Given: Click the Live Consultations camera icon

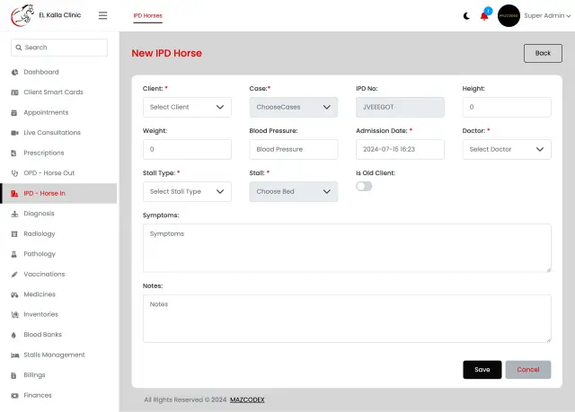Looking at the screenshot, I should click(x=14, y=133).
